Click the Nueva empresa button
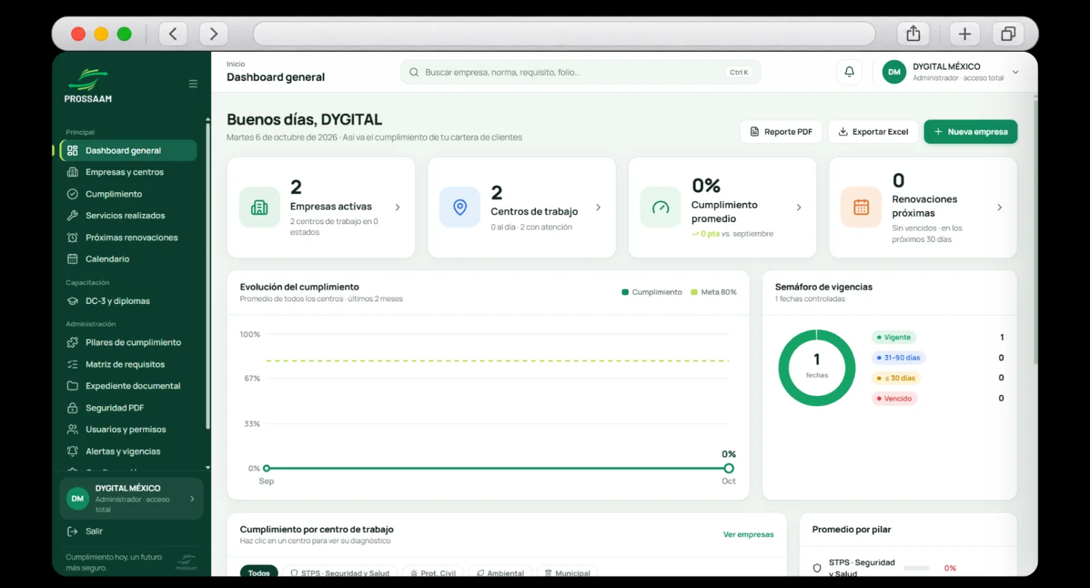Image resolution: width=1090 pixels, height=588 pixels. 971,131
